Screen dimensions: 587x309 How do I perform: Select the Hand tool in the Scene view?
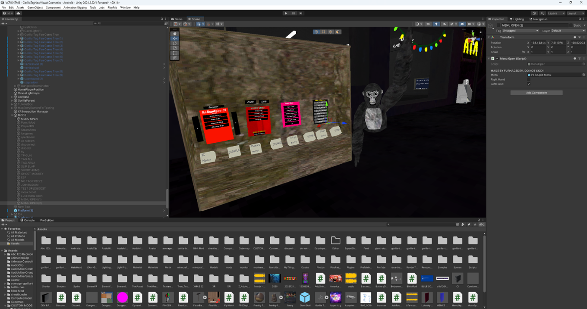[175, 34]
